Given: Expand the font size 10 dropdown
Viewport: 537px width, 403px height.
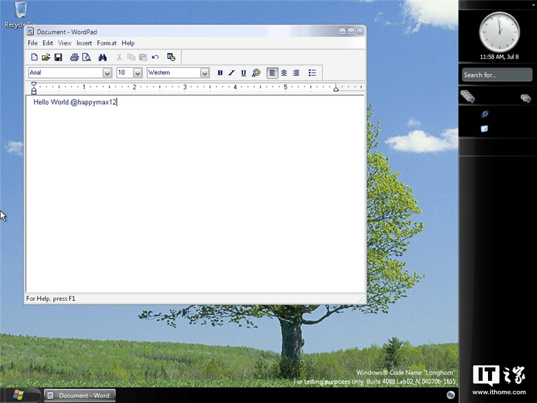Looking at the screenshot, I should (136, 73).
